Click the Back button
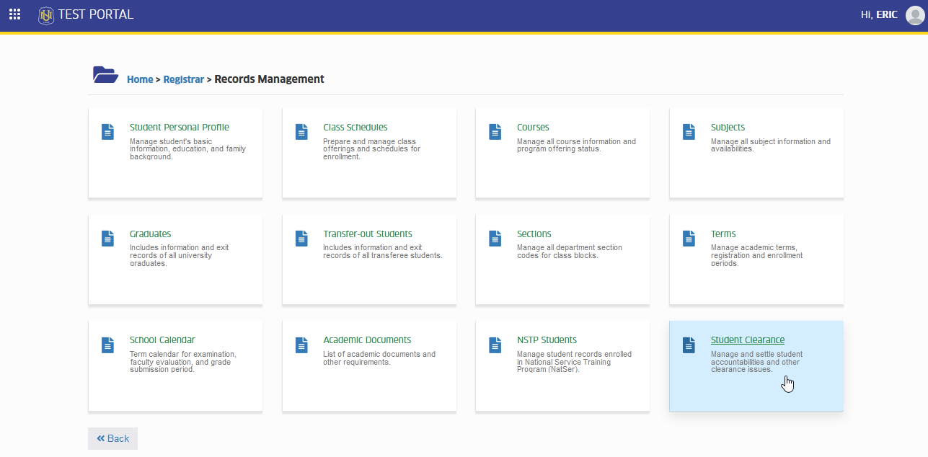This screenshot has height=457, width=928. click(x=112, y=438)
